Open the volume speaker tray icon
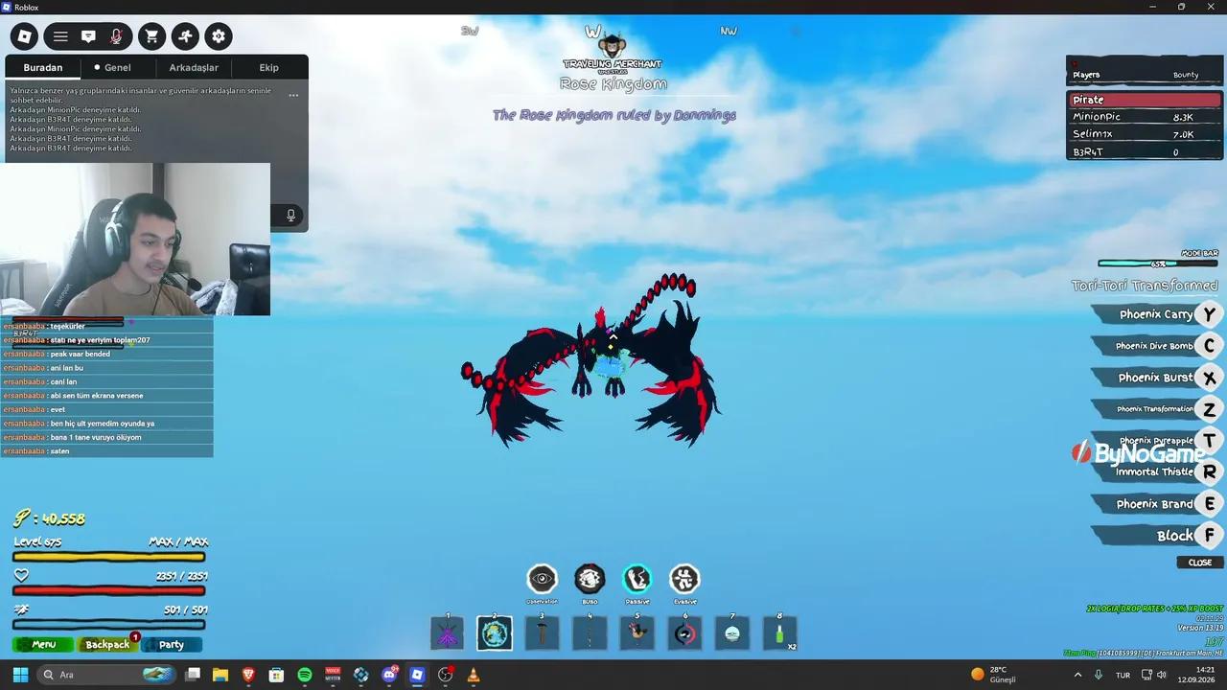 1162,675
